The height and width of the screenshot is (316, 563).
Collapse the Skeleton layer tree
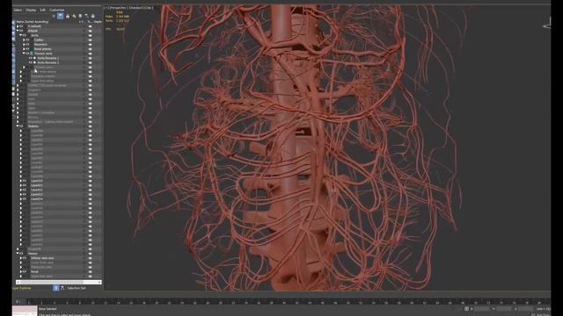[x=18, y=126]
